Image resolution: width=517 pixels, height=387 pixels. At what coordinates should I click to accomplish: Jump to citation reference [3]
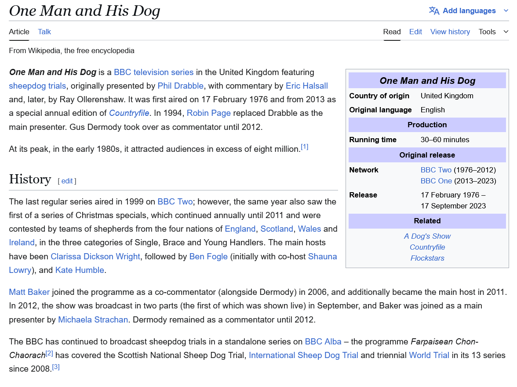(x=56, y=367)
